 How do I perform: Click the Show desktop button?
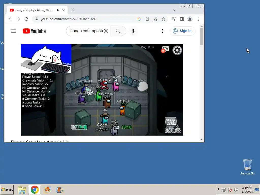click(x=257, y=189)
